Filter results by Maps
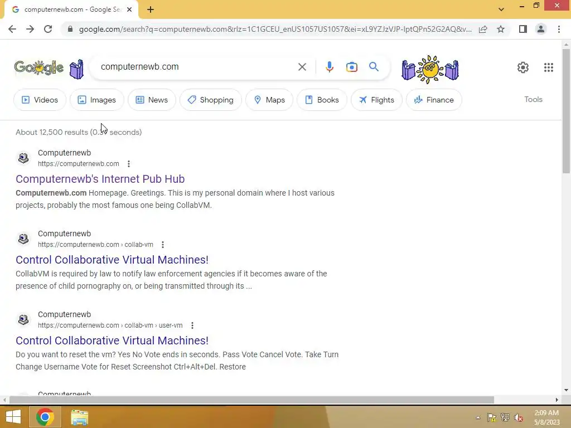 (269, 100)
